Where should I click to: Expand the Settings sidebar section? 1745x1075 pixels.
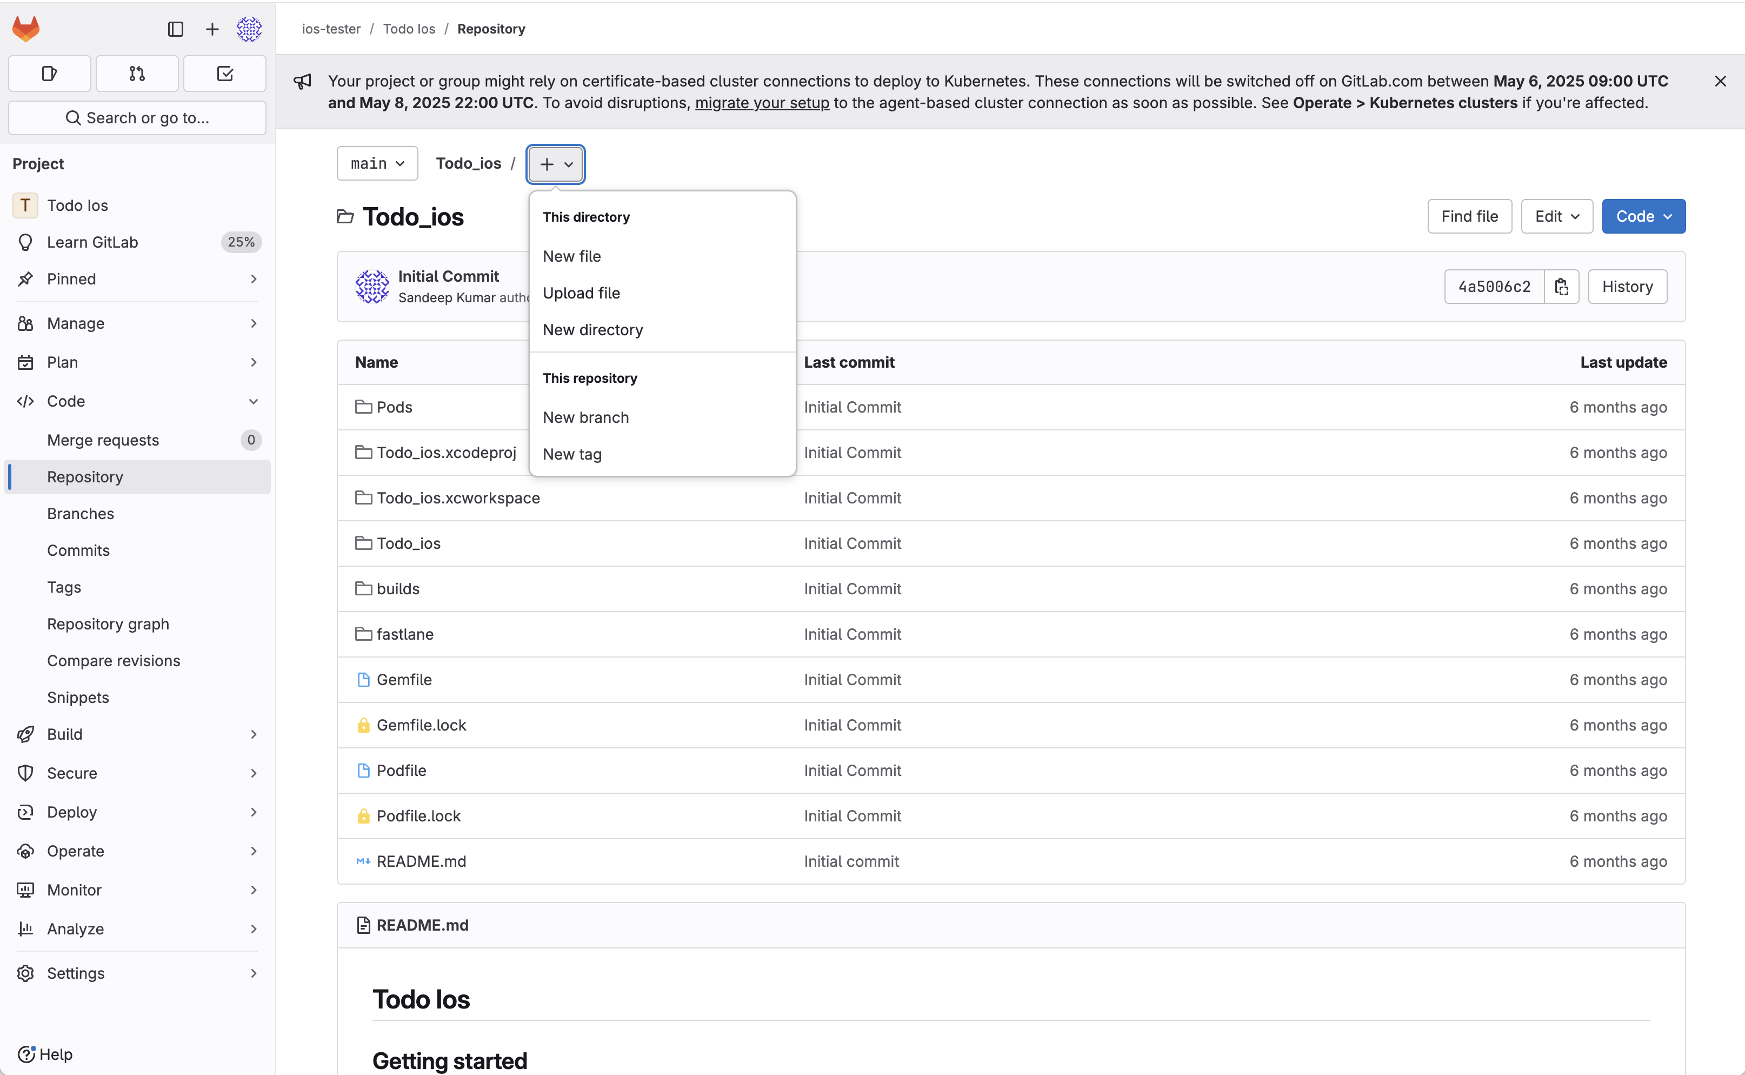coord(137,973)
